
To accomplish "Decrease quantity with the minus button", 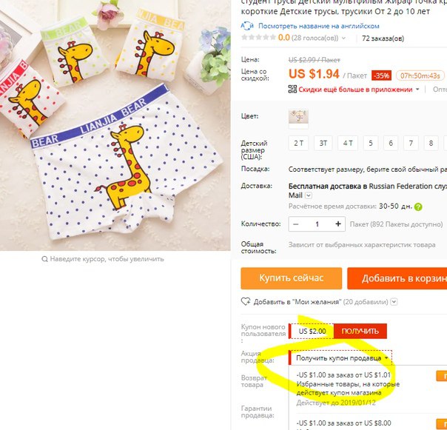I will 295,224.
